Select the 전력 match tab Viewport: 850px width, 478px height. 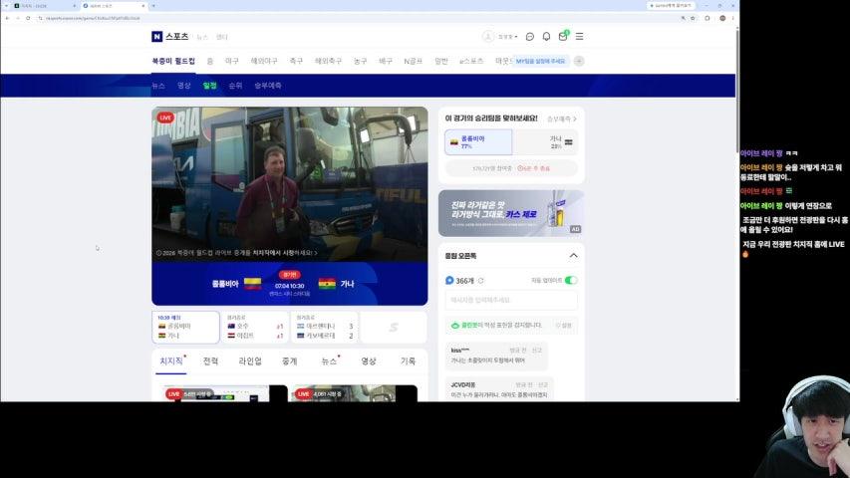[x=210, y=360]
